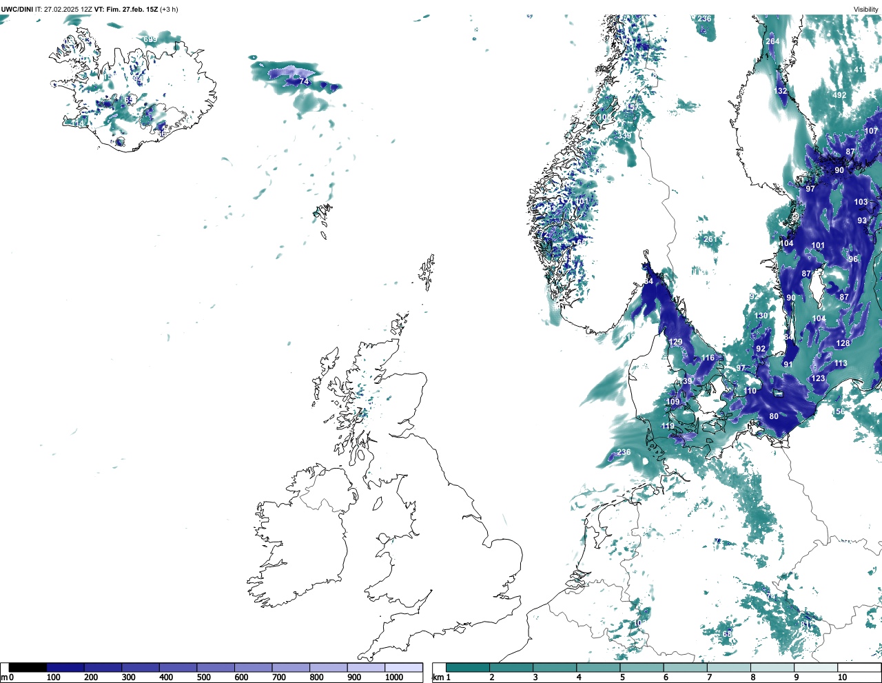882x683 pixels.
Task: Click the "264" visibility value on the map
Action: click(x=773, y=41)
